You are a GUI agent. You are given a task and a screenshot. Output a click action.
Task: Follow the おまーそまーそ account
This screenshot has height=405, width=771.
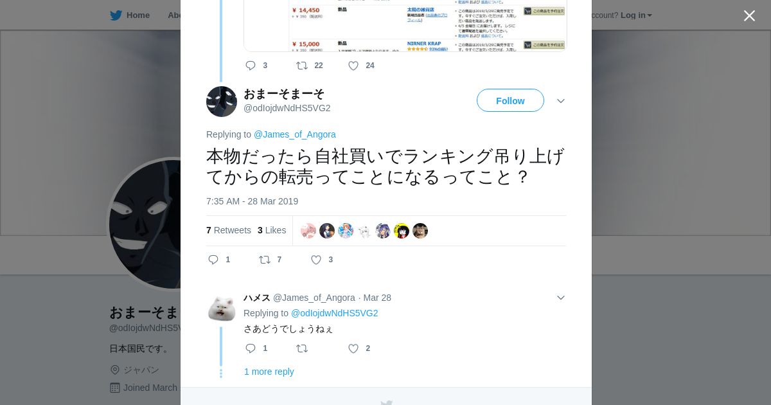(x=510, y=100)
